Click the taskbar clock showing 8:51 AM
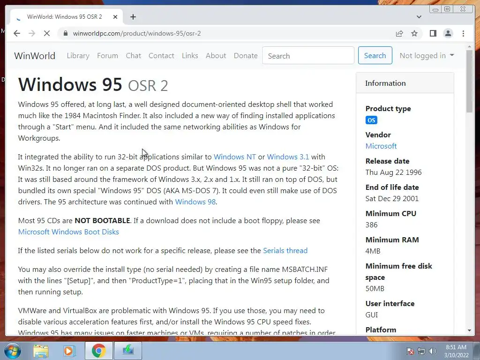The image size is (480, 360). 456,351
